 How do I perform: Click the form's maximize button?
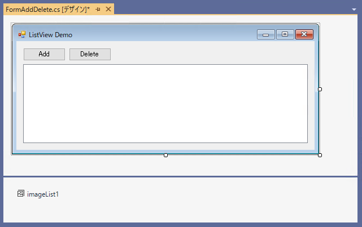pos(285,34)
